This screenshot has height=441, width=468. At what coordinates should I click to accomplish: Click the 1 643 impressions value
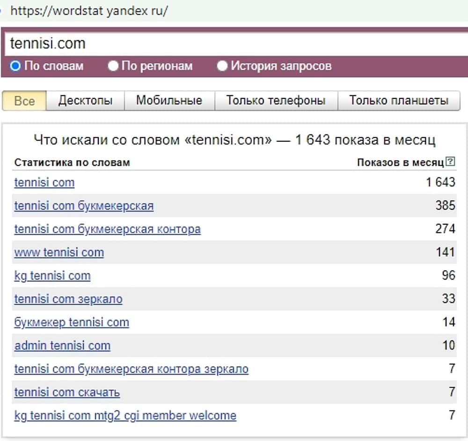coord(440,182)
